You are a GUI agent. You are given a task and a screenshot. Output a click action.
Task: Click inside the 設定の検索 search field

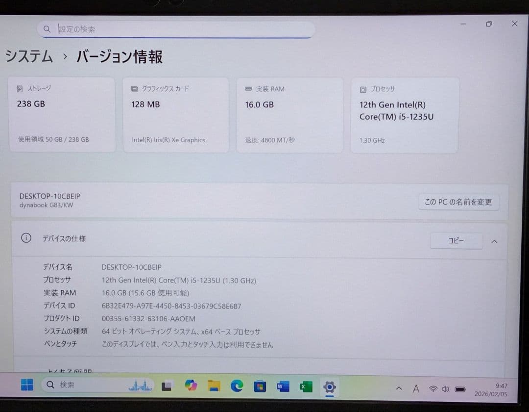click(x=176, y=29)
